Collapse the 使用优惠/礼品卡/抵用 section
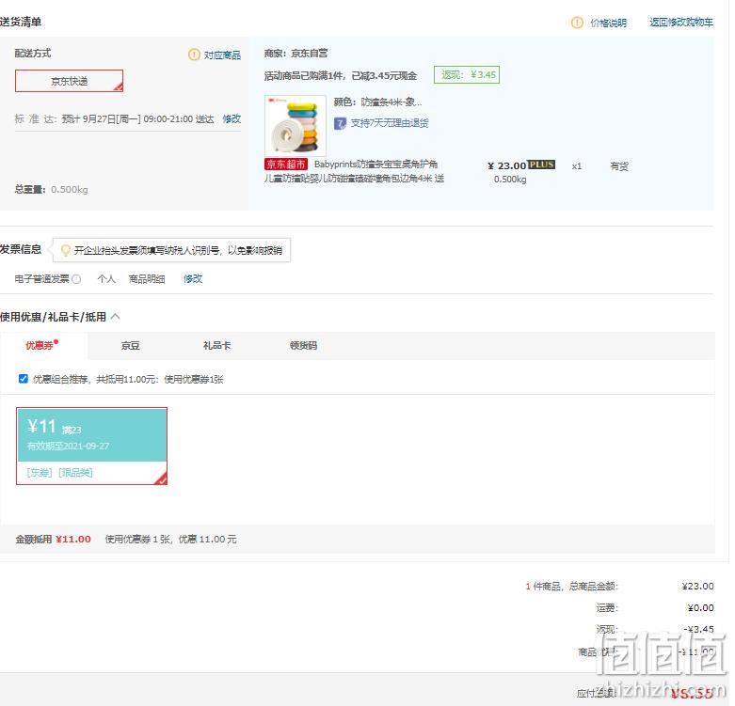The image size is (735, 706). [x=116, y=317]
